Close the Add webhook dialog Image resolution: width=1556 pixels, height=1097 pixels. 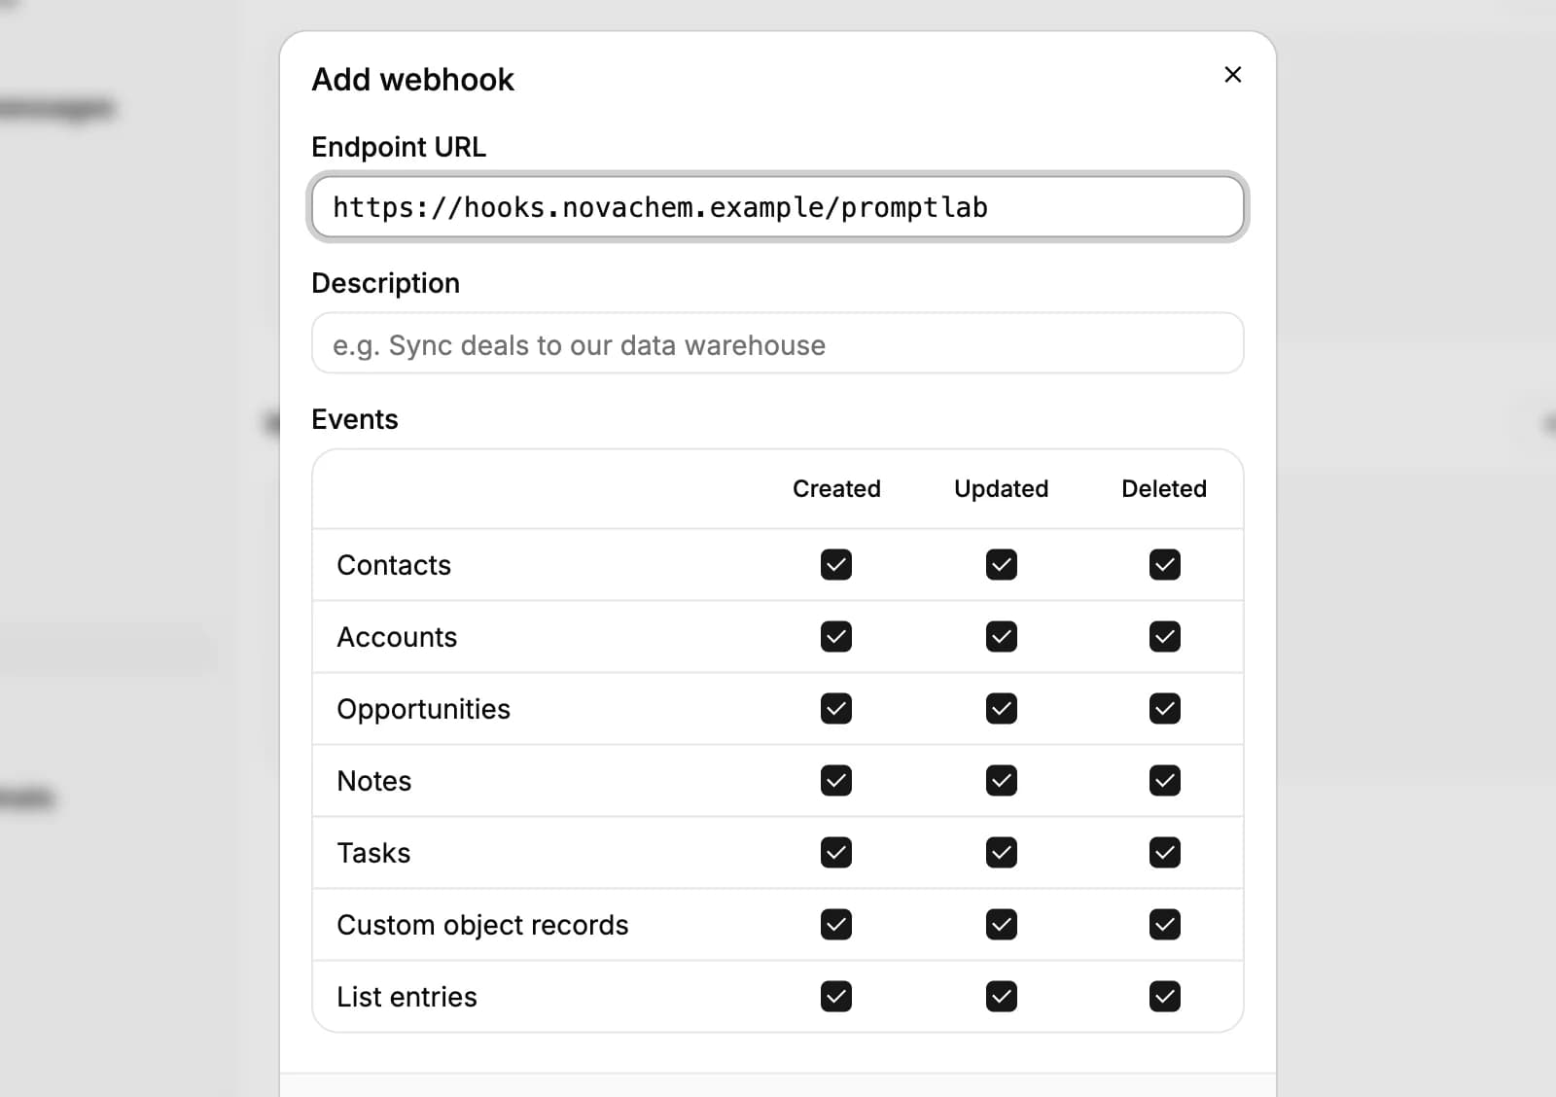pos(1232,75)
